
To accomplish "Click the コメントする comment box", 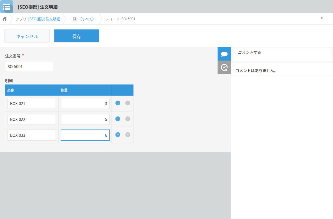I will [x=282, y=55].
